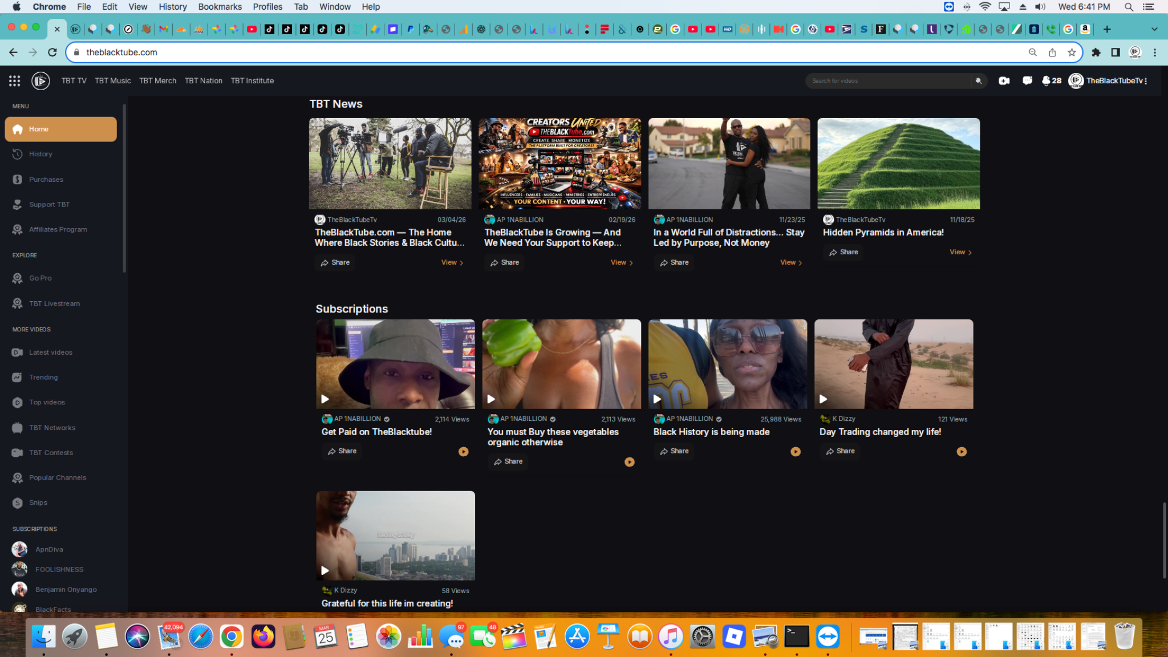Open the video upload icon
Viewport: 1168px width, 657px height.
coord(1004,80)
